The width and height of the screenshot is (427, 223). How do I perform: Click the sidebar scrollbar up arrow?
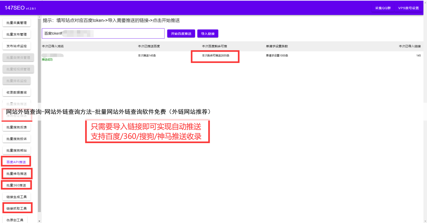pyautogui.click(x=39, y=18)
